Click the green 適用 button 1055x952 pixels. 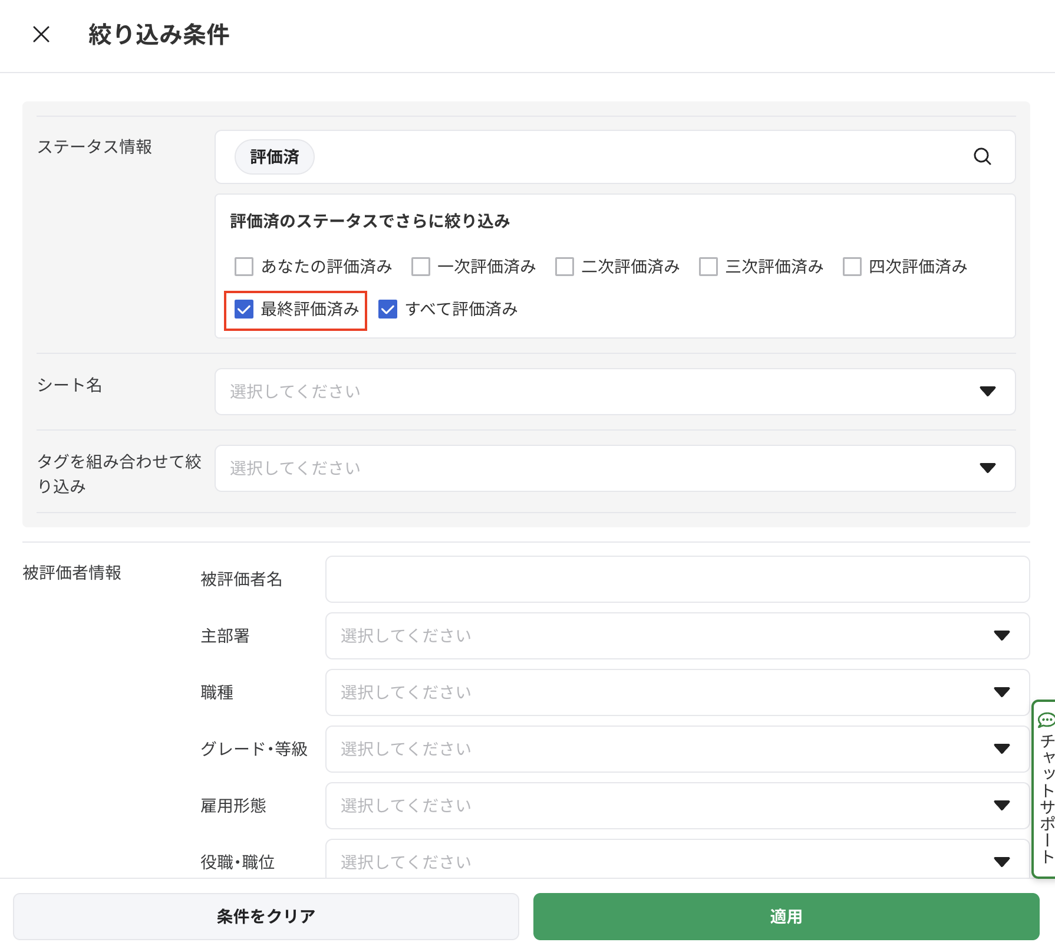[x=786, y=917]
